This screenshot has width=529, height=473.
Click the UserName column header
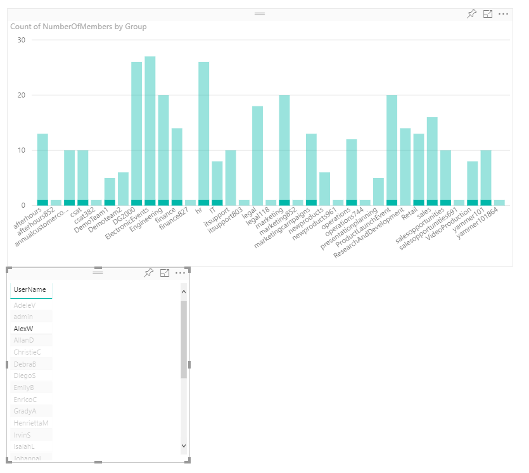pos(30,289)
